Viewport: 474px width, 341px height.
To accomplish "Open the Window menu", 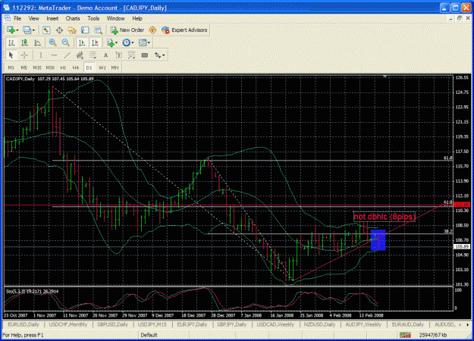I will pyautogui.click(x=115, y=18).
